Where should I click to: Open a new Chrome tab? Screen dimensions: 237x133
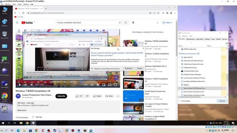(x=46, y=8)
